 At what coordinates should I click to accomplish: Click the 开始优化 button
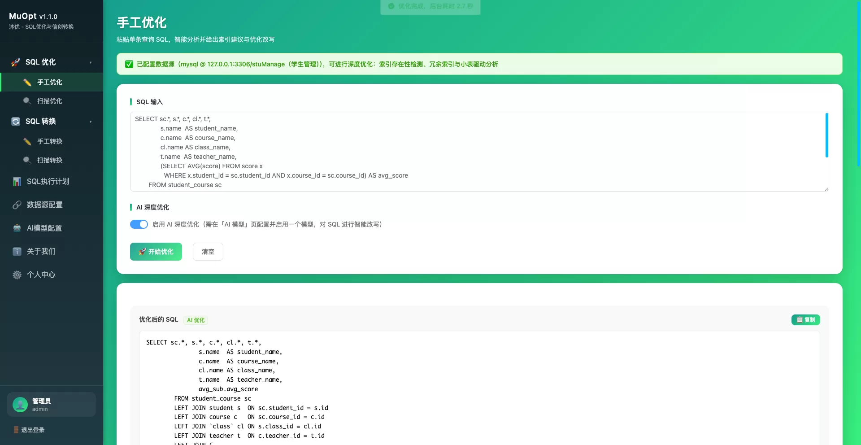(156, 252)
